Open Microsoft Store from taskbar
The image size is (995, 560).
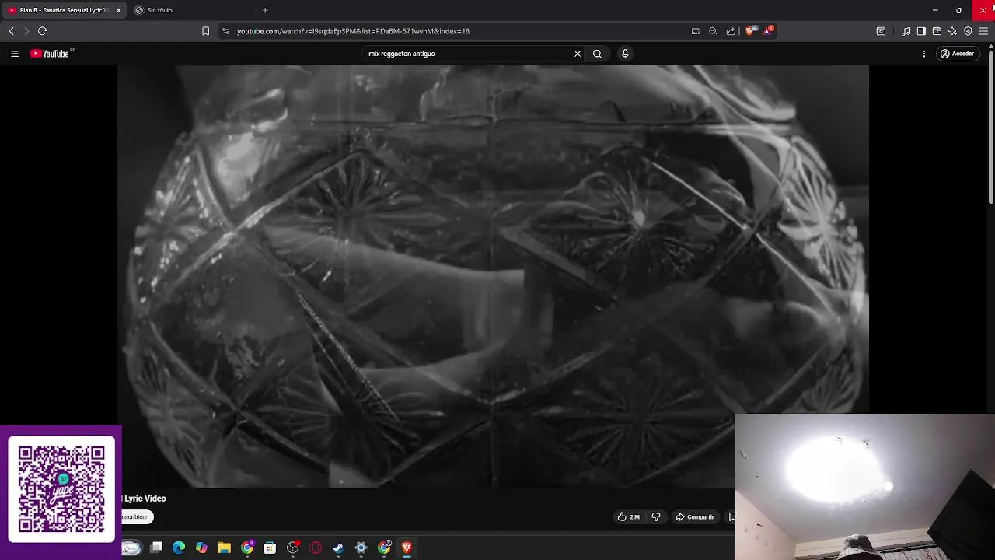tap(270, 548)
